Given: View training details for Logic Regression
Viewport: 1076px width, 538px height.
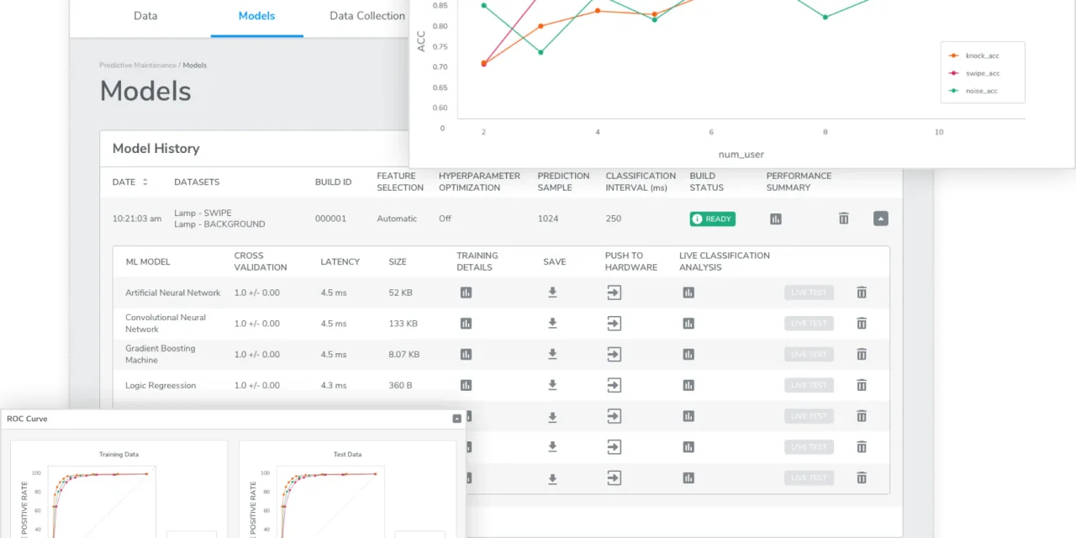Looking at the screenshot, I should (466, 385).
